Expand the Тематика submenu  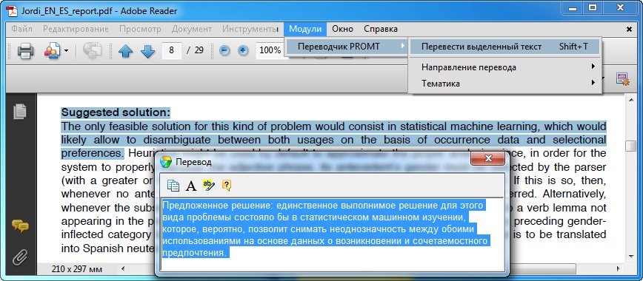point(504,84)
